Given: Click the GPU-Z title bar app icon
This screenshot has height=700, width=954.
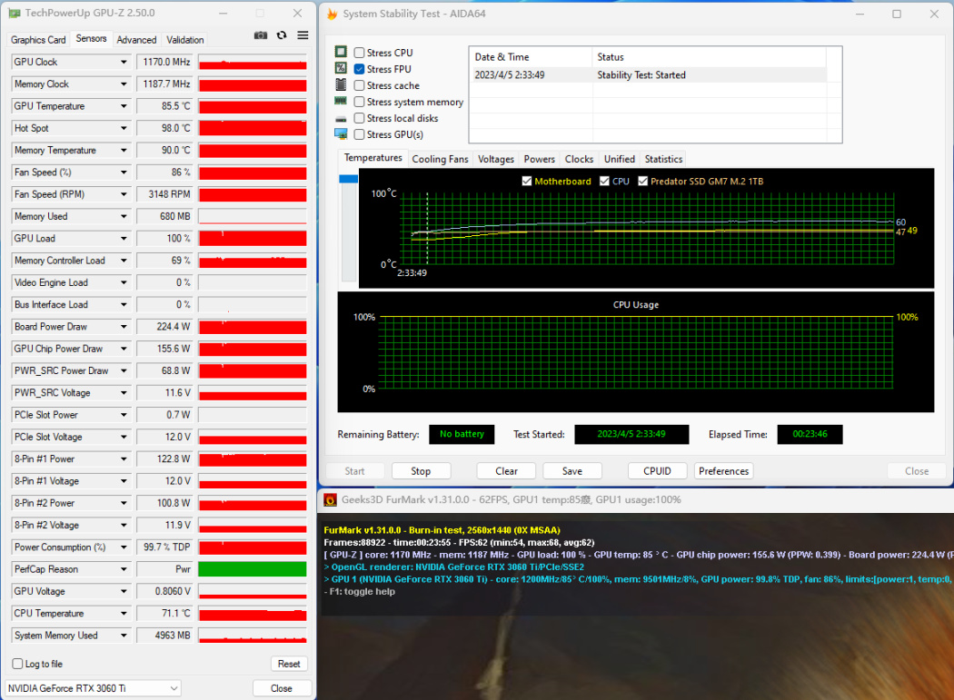Looking at the screenshot, I should pyautogui.click(x=15, y=13).
